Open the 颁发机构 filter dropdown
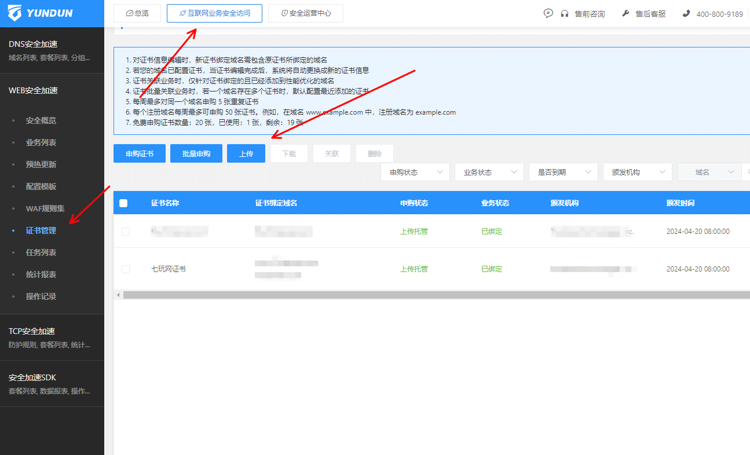Viewport: 750px width, 455px height. (637, 172)
